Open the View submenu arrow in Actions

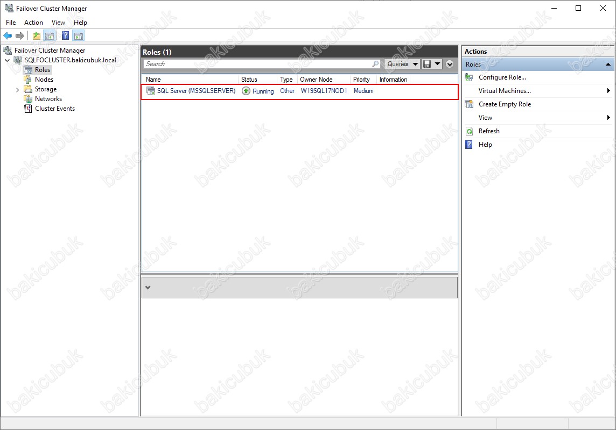(x=608, y=118)
